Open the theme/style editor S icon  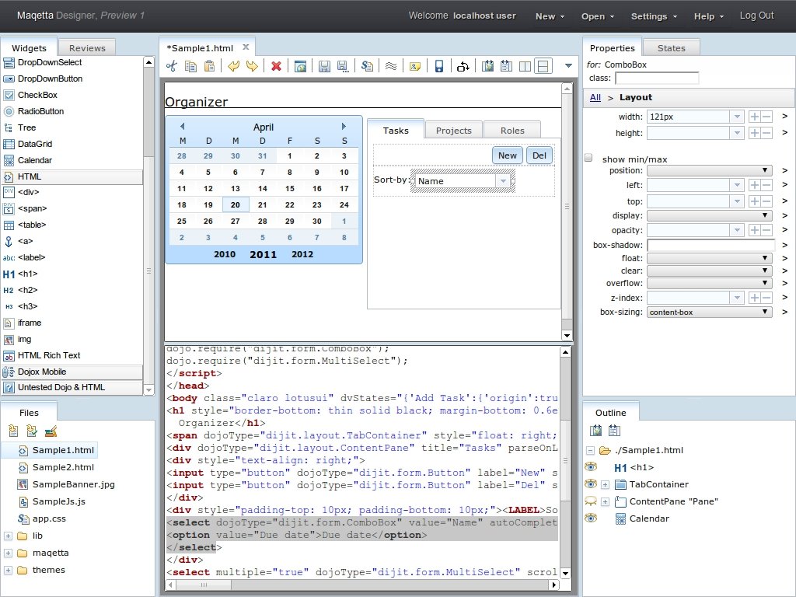(x=367, y=66)
